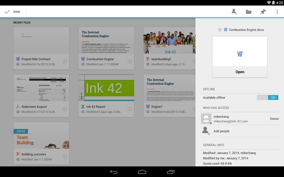Open the Ink 42 Report spreadsheet thumbnail
The width and height of the screenshot is (284, 177).
(106, 88)
